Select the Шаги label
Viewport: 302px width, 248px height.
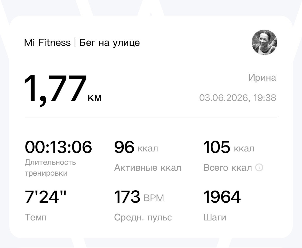point(215,218)
